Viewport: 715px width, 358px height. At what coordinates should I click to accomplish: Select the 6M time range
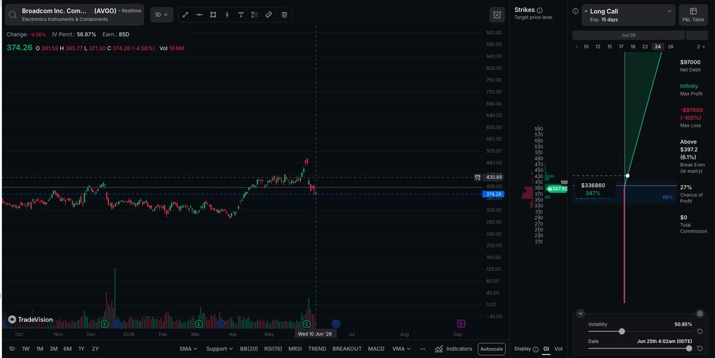(x=67, y=349)
